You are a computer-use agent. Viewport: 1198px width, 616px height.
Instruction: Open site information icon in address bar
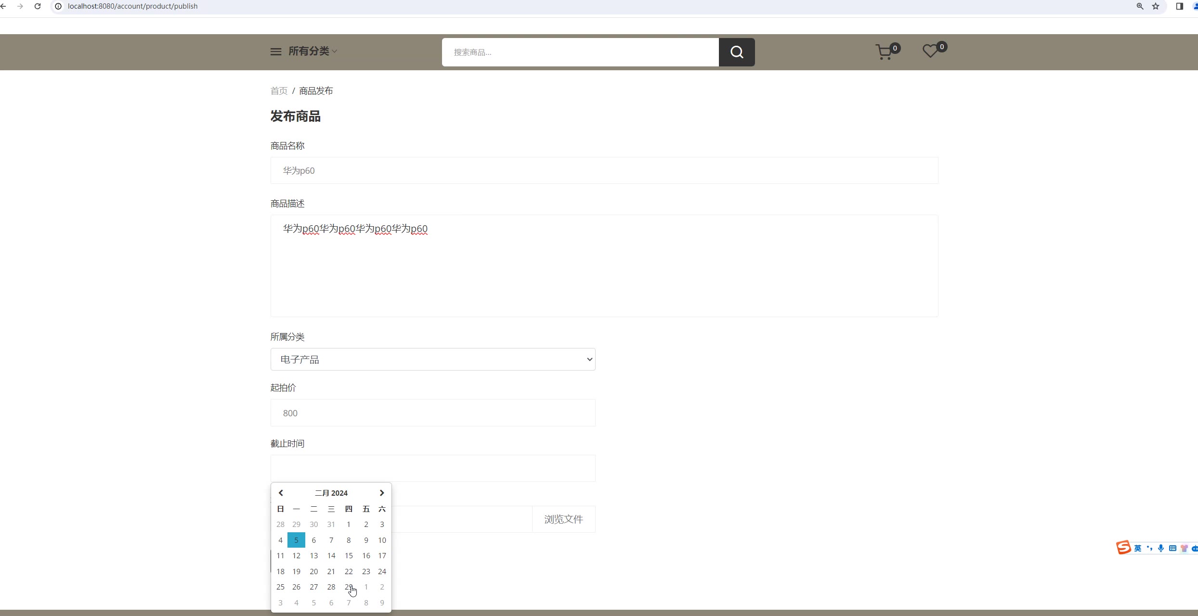click(58, 6)
